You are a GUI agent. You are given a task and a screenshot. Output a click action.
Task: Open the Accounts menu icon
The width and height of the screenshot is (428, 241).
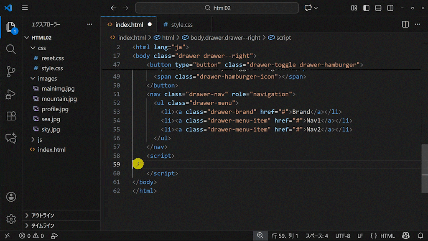pyautogui.click(x=11, y=197)
